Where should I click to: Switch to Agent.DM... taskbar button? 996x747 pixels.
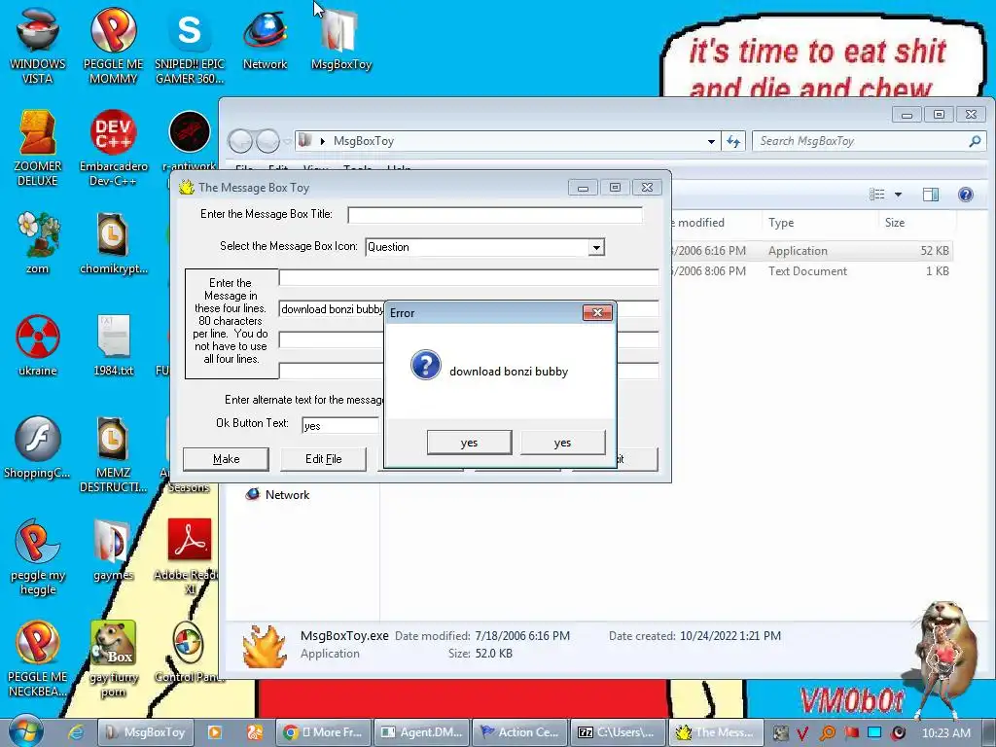[x=422, y=732]
